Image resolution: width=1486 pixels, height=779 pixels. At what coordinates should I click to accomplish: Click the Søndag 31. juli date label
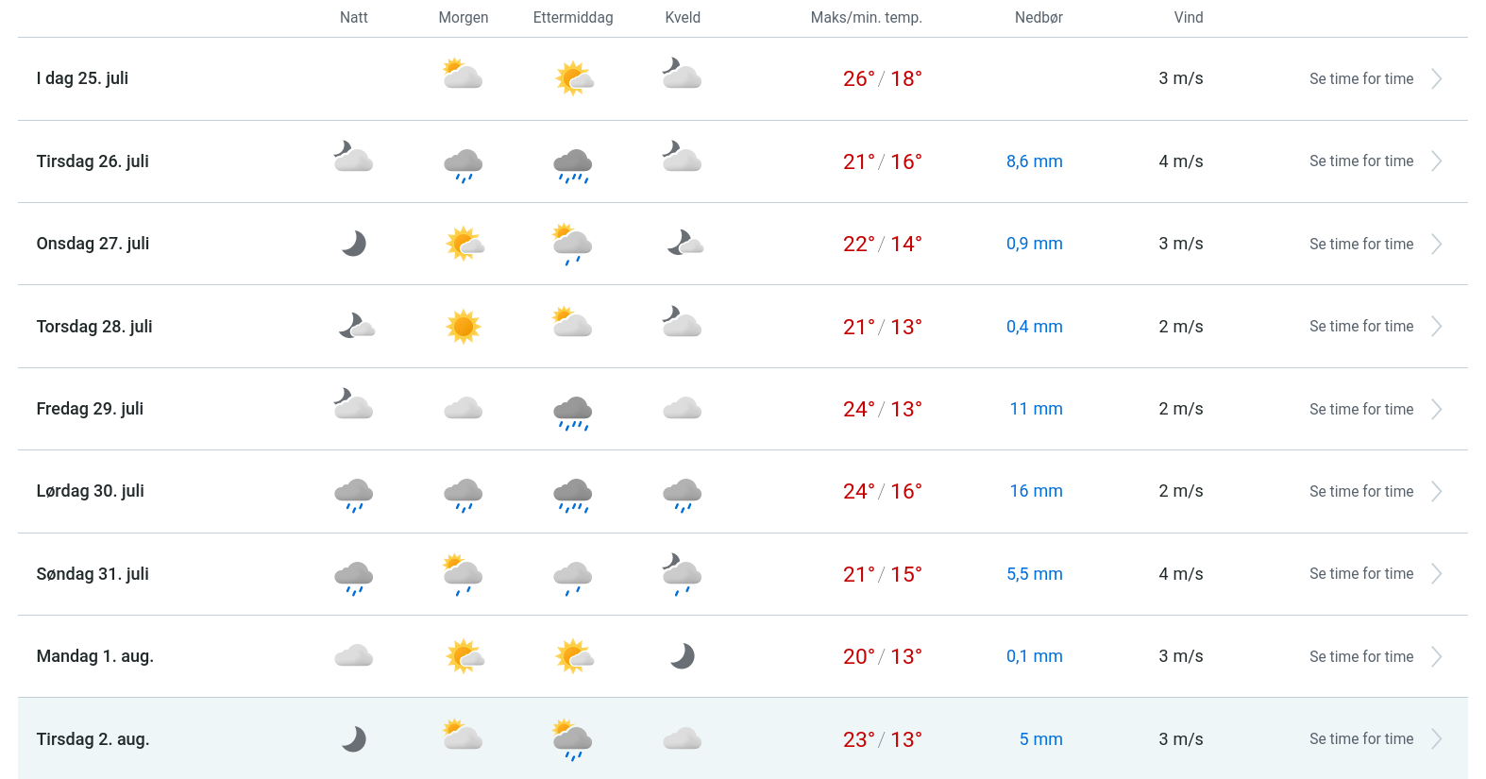coord(93,574)
